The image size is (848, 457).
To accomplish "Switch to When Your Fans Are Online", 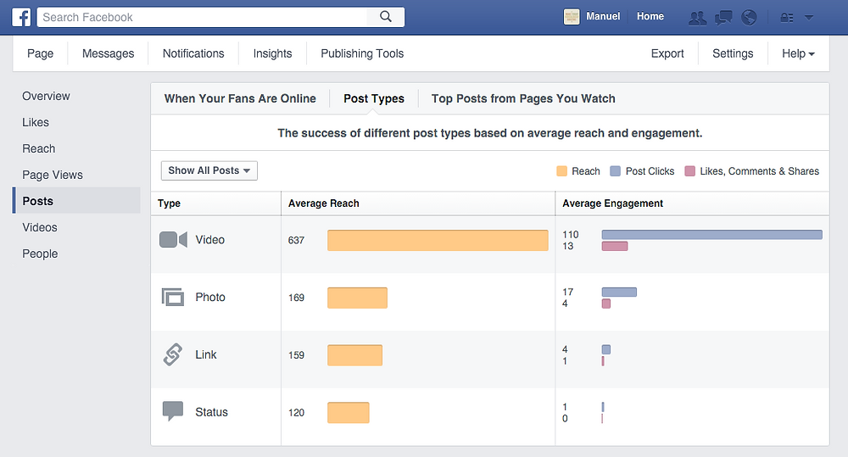I will click(240, 98).
